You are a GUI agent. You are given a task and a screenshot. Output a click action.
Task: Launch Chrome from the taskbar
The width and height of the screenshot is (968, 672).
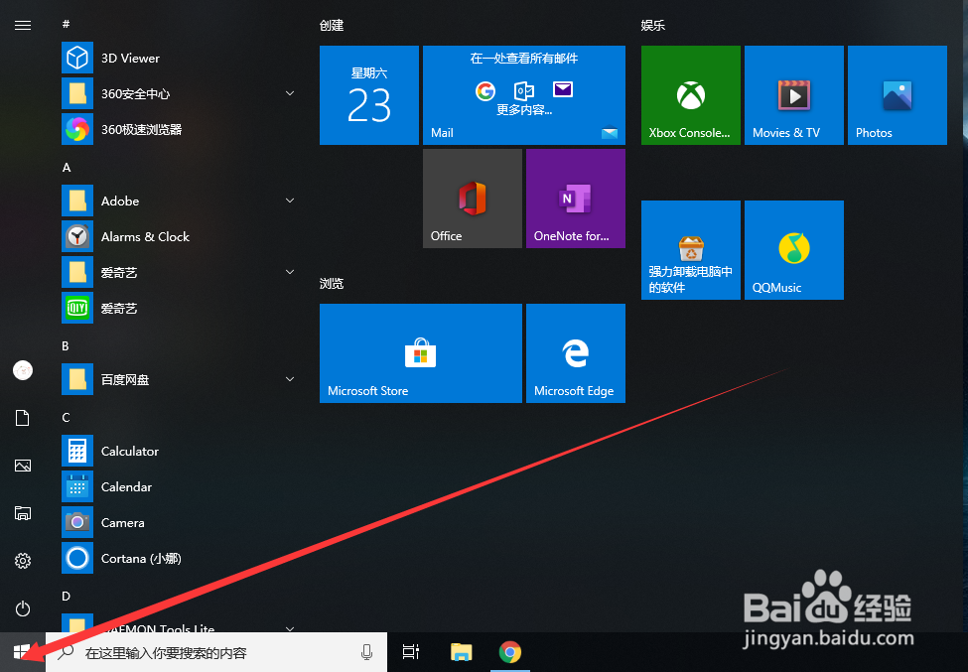pyautogui.click(x=510, y=652)
